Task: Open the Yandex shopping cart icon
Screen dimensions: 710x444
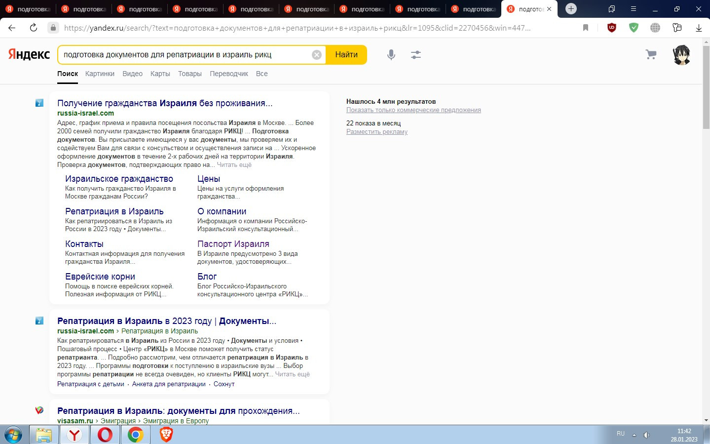Action: click(651, 54)
